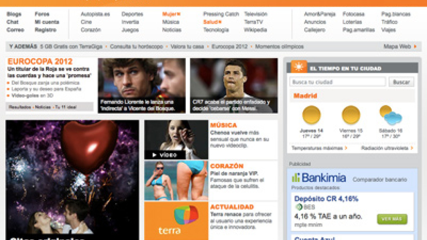Screen dimensions: 427x240
Task: Open the Mujer section in navigation
Action: point(171,14)
